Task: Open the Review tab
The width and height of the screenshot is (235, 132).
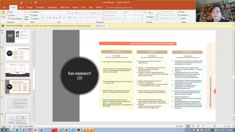Action: (75, 7)
